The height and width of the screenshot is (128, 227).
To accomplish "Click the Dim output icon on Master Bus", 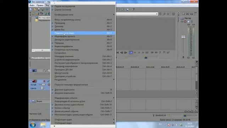I will click(x=192, y=14).
